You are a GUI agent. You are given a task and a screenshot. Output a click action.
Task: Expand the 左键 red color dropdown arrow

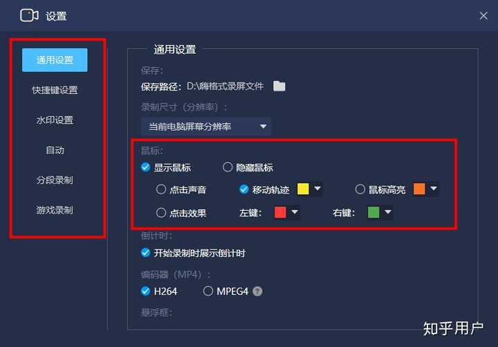pyautogui.click(x=295, y=212)
